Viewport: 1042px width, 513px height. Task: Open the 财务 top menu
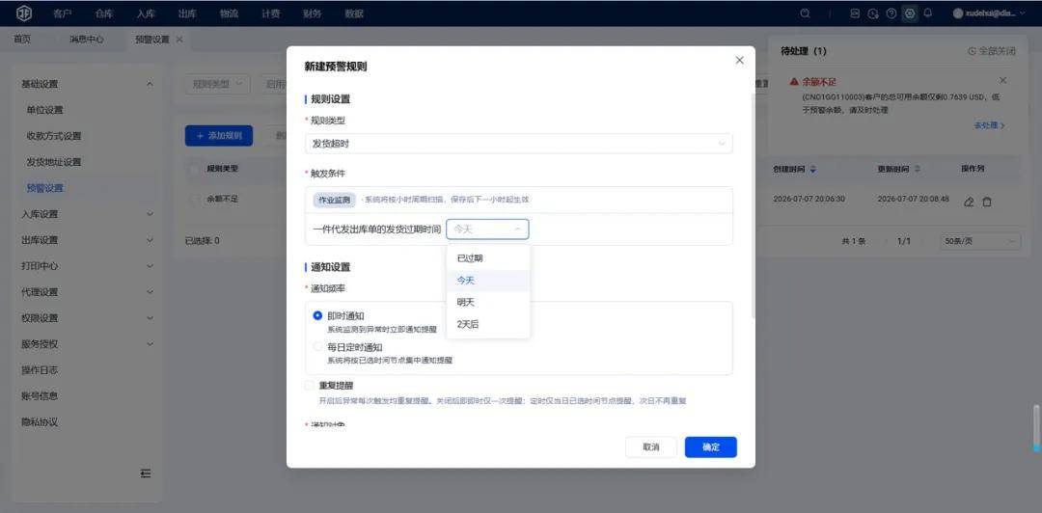312,13
